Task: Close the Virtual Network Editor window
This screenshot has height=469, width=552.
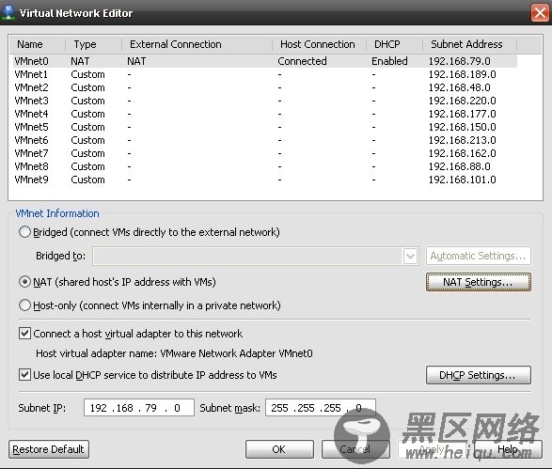Action: (540, 13)
